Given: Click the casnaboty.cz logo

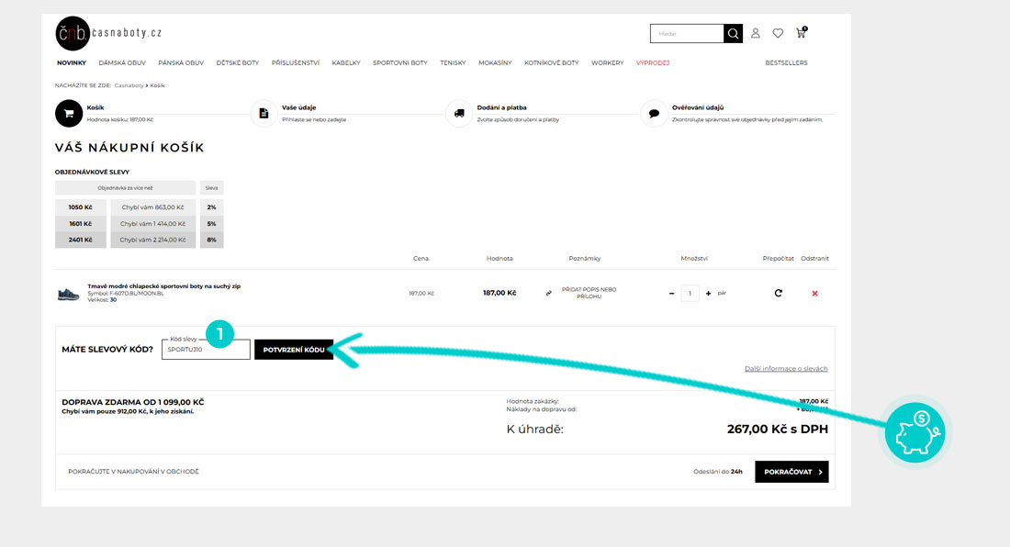Looking at the screenshot, I should [108, 33].
